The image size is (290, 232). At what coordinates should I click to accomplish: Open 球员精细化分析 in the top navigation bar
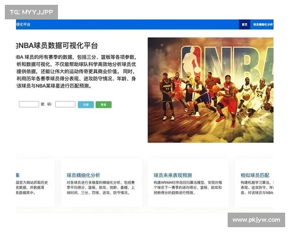pyautogui.click(x=263, y=25)
